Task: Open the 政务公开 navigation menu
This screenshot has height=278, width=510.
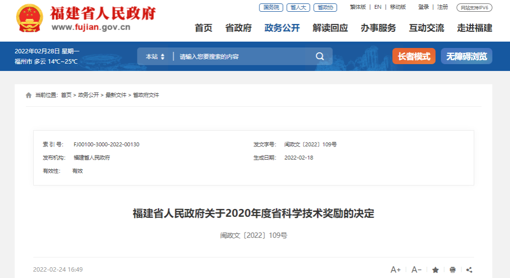Action: click(282, 28)
